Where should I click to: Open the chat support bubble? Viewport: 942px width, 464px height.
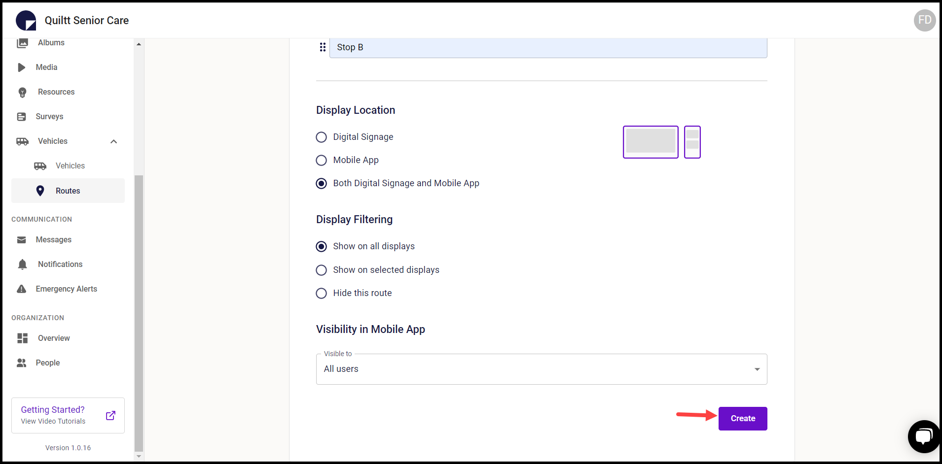[x=924, y=436]
